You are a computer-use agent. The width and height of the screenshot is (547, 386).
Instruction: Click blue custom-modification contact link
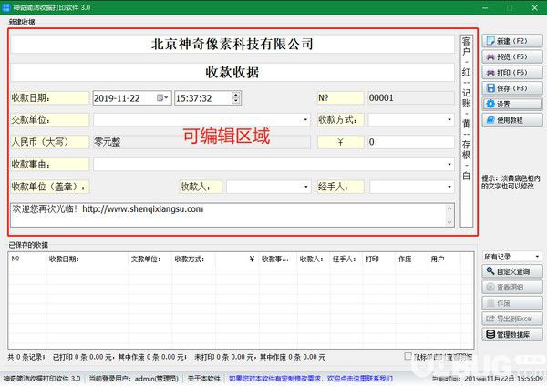[x=311, y=379]
